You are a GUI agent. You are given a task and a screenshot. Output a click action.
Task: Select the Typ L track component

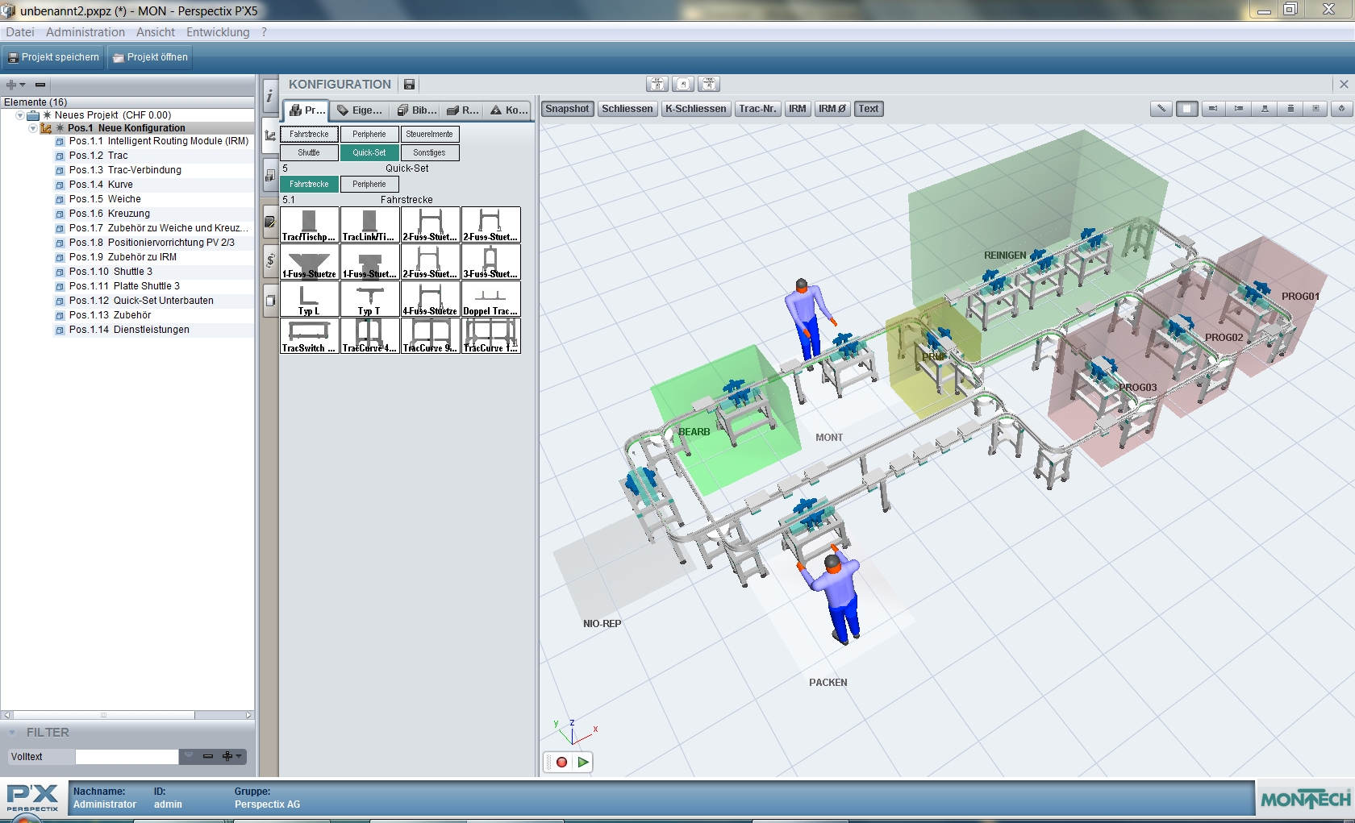(309, 298)
